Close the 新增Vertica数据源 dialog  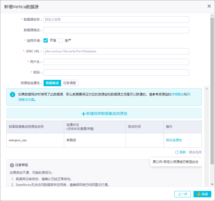pos(209,6)
